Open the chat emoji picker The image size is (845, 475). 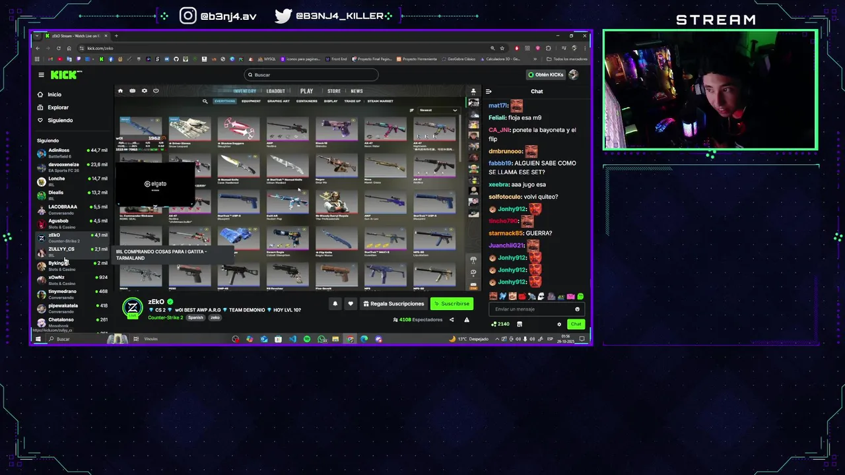click(x=577, y=309)
